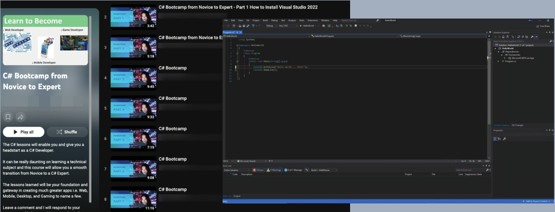The width and height of the screenshot is (555, 212).
Task: Click the playlist description scrollbar
Action: [x=90, y=109]
